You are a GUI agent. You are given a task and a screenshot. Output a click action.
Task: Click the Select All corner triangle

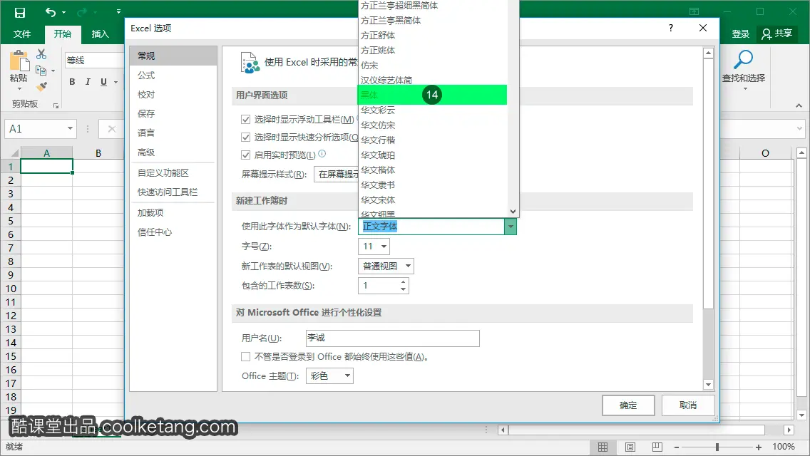tap(14, 153)
